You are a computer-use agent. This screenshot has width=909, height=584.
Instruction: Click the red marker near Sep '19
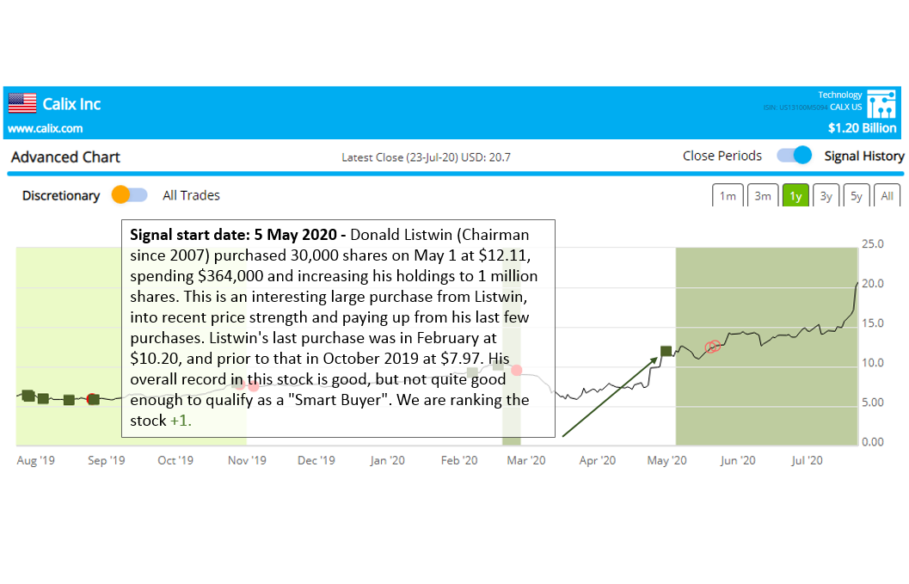(x=93, y=399)
